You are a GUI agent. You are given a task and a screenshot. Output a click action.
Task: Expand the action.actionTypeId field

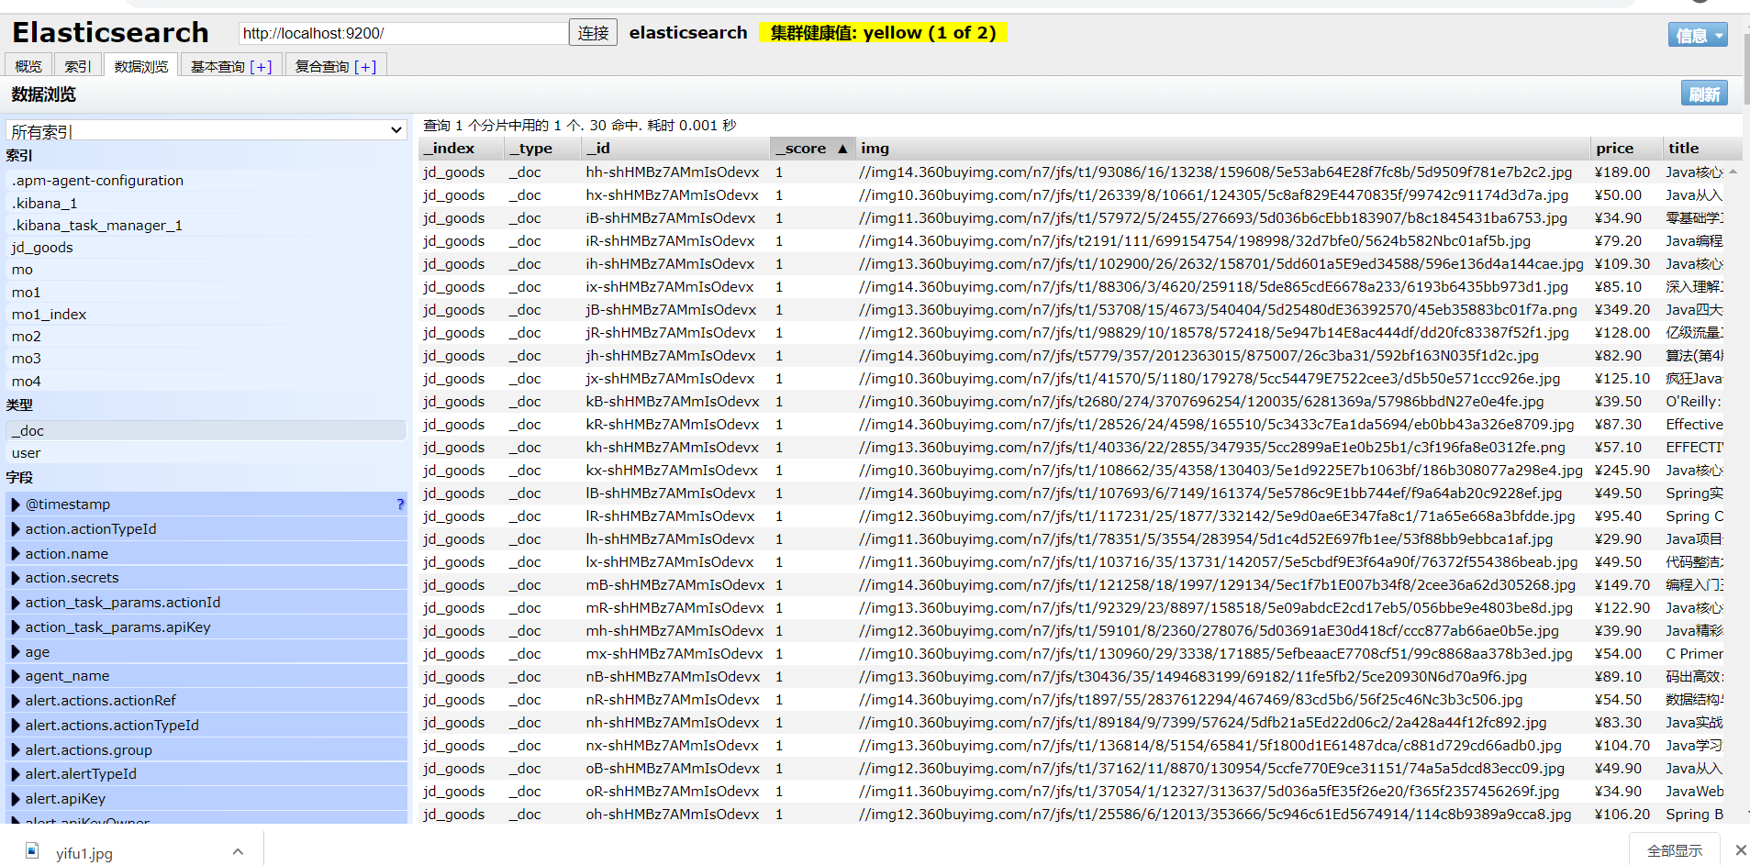15,529
